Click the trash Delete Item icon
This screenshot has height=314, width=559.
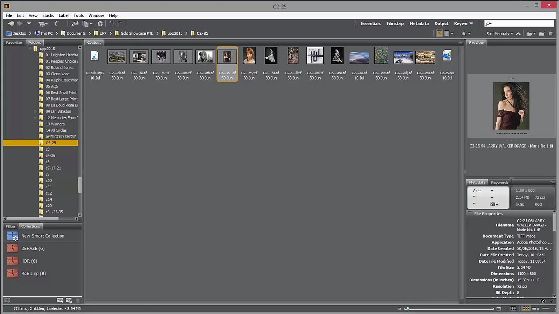coord(551,33)
